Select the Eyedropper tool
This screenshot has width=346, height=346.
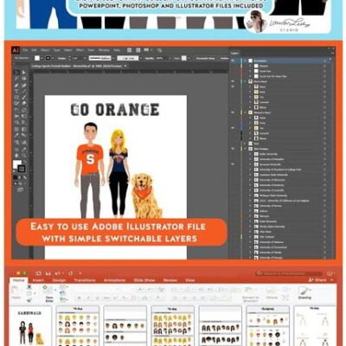point(16,136)
